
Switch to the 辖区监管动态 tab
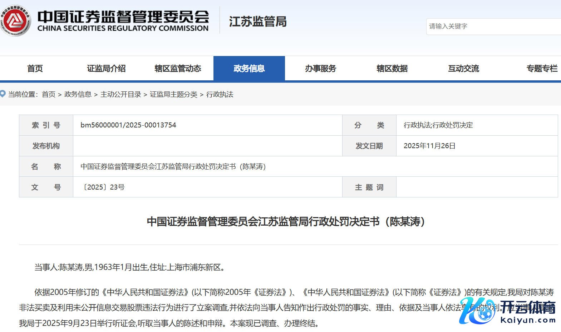tap(178, 69)
